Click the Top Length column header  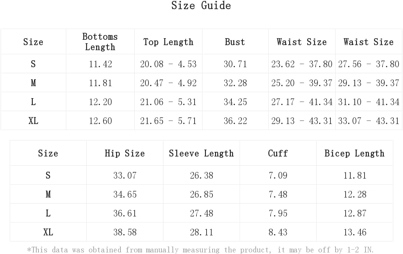coord(168,42)
